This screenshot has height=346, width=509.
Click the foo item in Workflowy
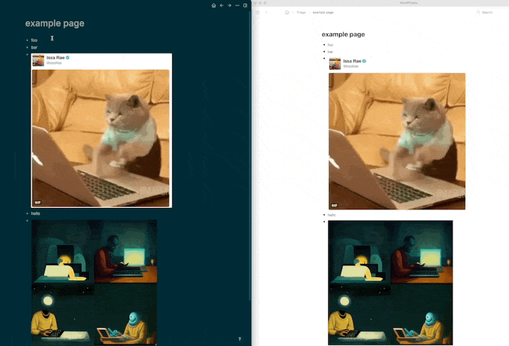point(330,45)
